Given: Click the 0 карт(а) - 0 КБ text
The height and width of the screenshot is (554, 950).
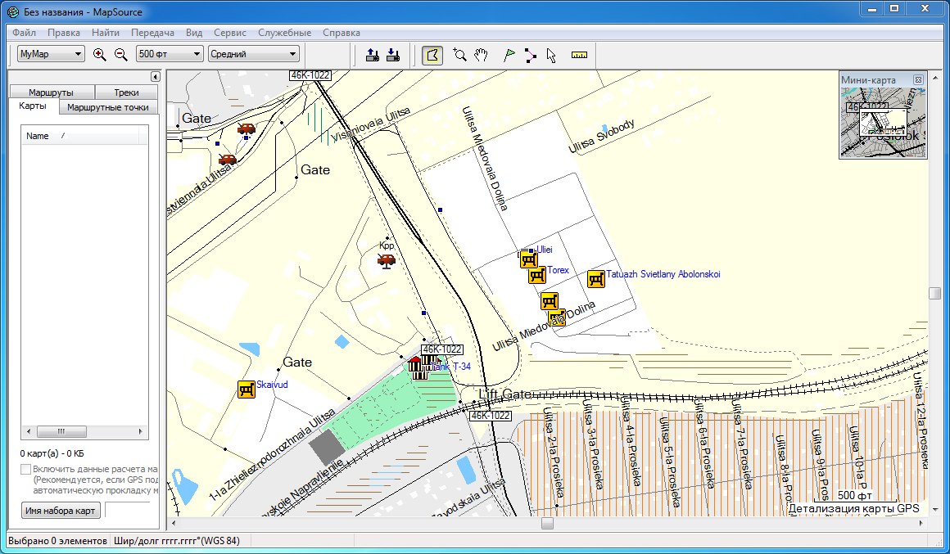Looking at the screenshot, I should (52, 453).
